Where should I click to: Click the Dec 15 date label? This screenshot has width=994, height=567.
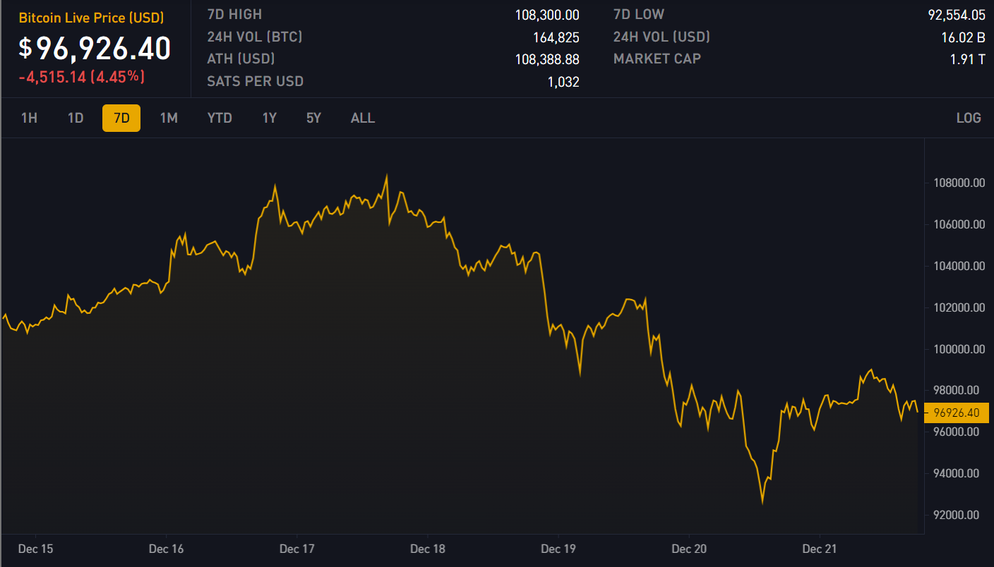pyautogui.click(x=37, y=549)
